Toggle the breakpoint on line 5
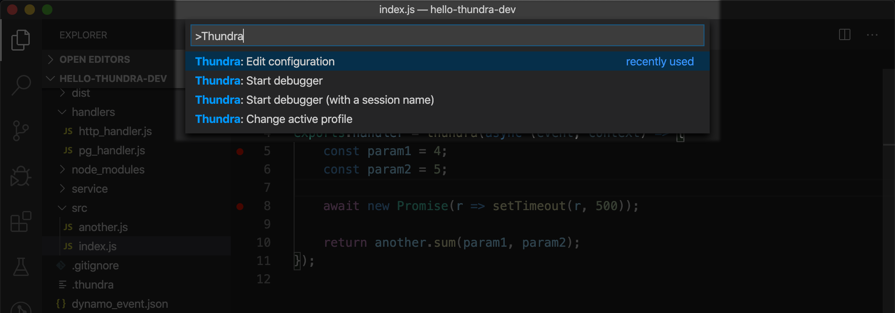The height and width of the screenshot is (313, 895). (x=240, y=151)
